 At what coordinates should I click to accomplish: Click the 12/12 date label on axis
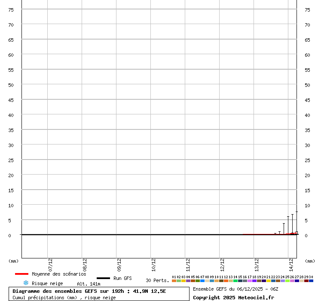222,264
